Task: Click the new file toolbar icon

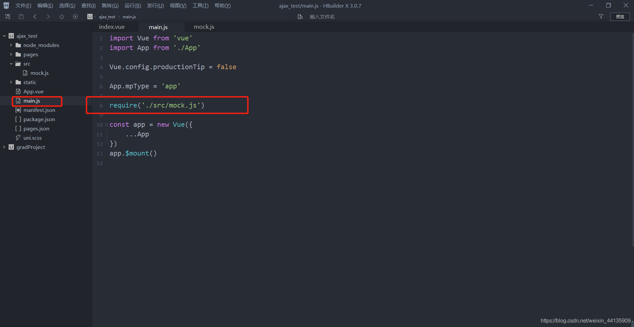Action: click(8, 17)
